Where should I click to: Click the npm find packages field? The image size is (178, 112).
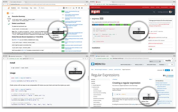[x=127, y=12]
